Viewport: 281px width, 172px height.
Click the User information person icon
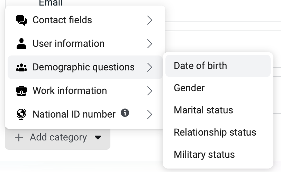[x=21, y=44]
